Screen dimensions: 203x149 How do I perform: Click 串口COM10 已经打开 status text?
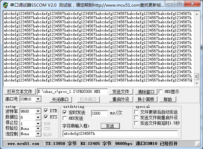pyautogui.click(x=157, y=143)
